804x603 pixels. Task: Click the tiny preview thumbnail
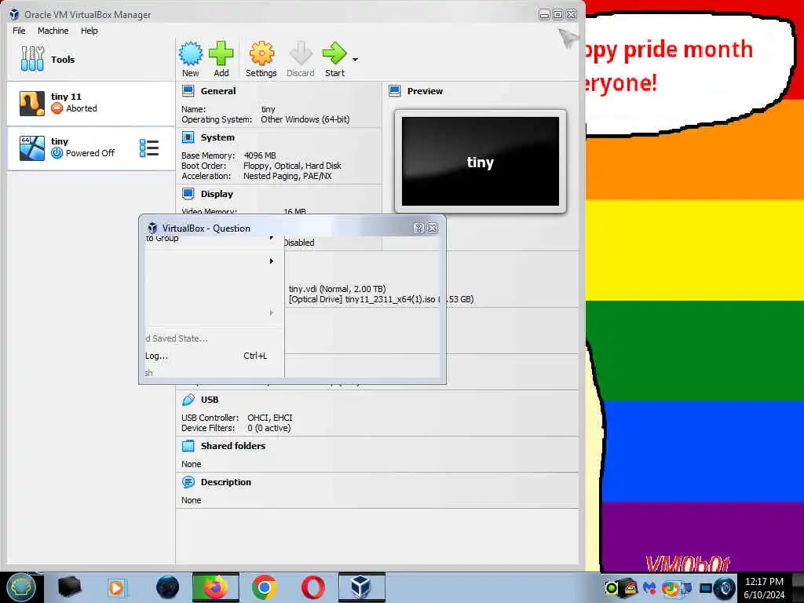click(x=480, y=161)
